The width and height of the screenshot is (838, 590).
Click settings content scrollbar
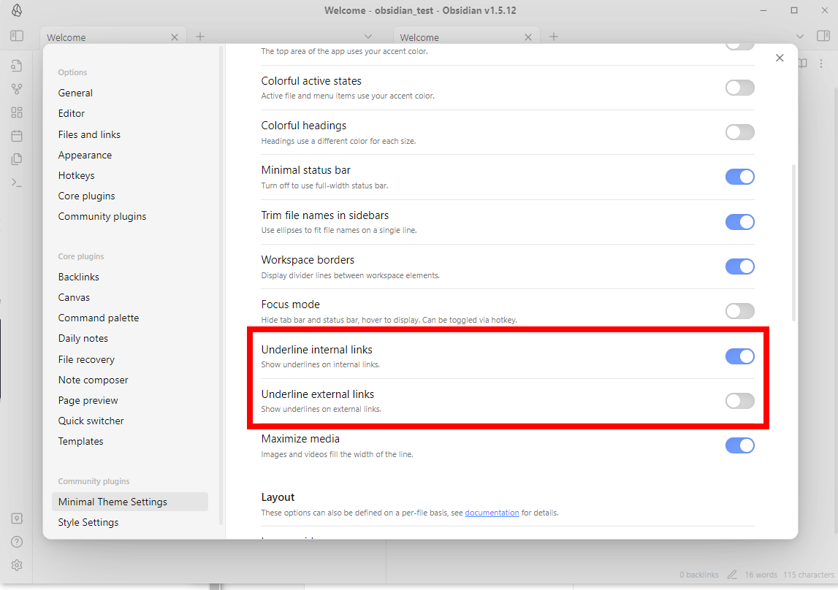click(793, 243)
